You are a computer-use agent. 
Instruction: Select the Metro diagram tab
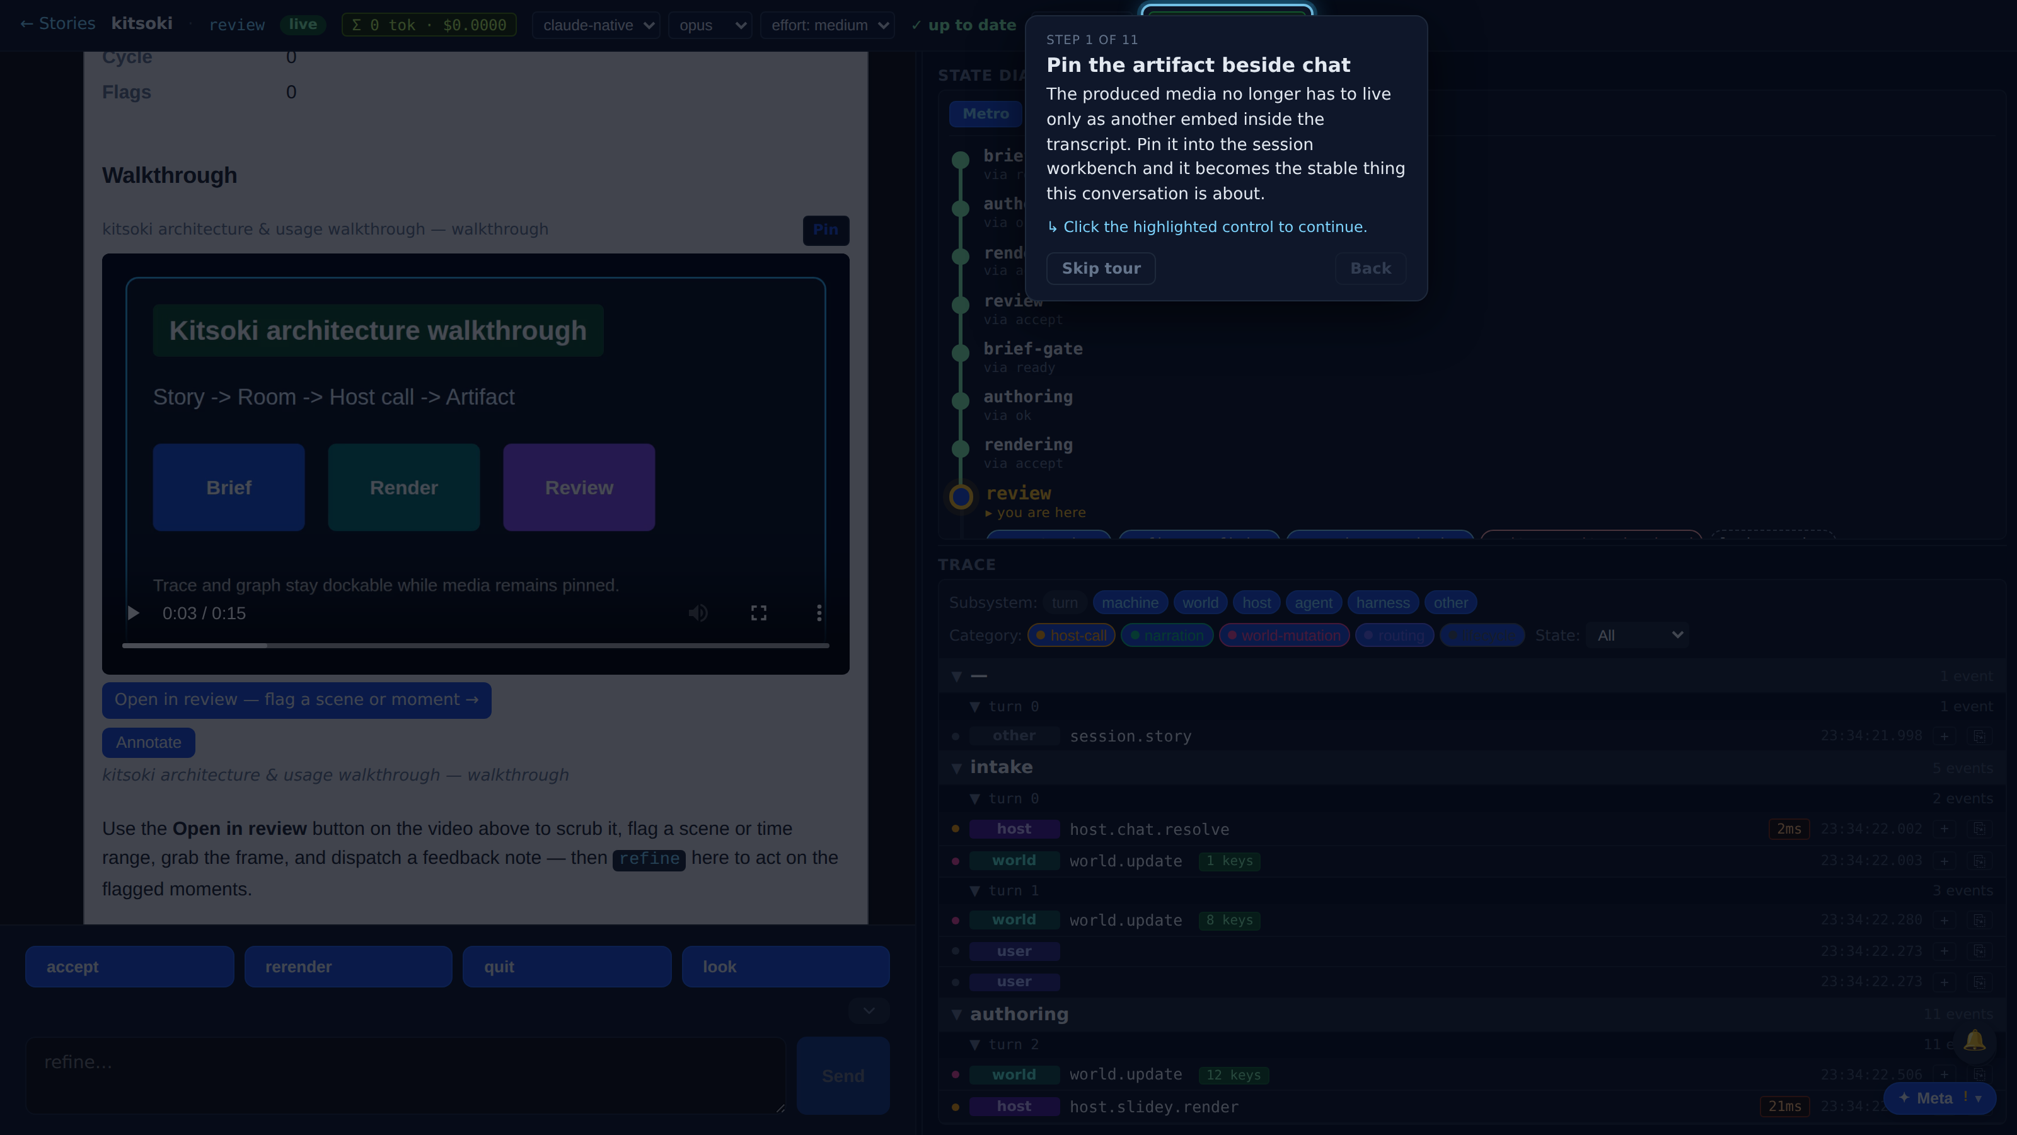click(985, 113)
